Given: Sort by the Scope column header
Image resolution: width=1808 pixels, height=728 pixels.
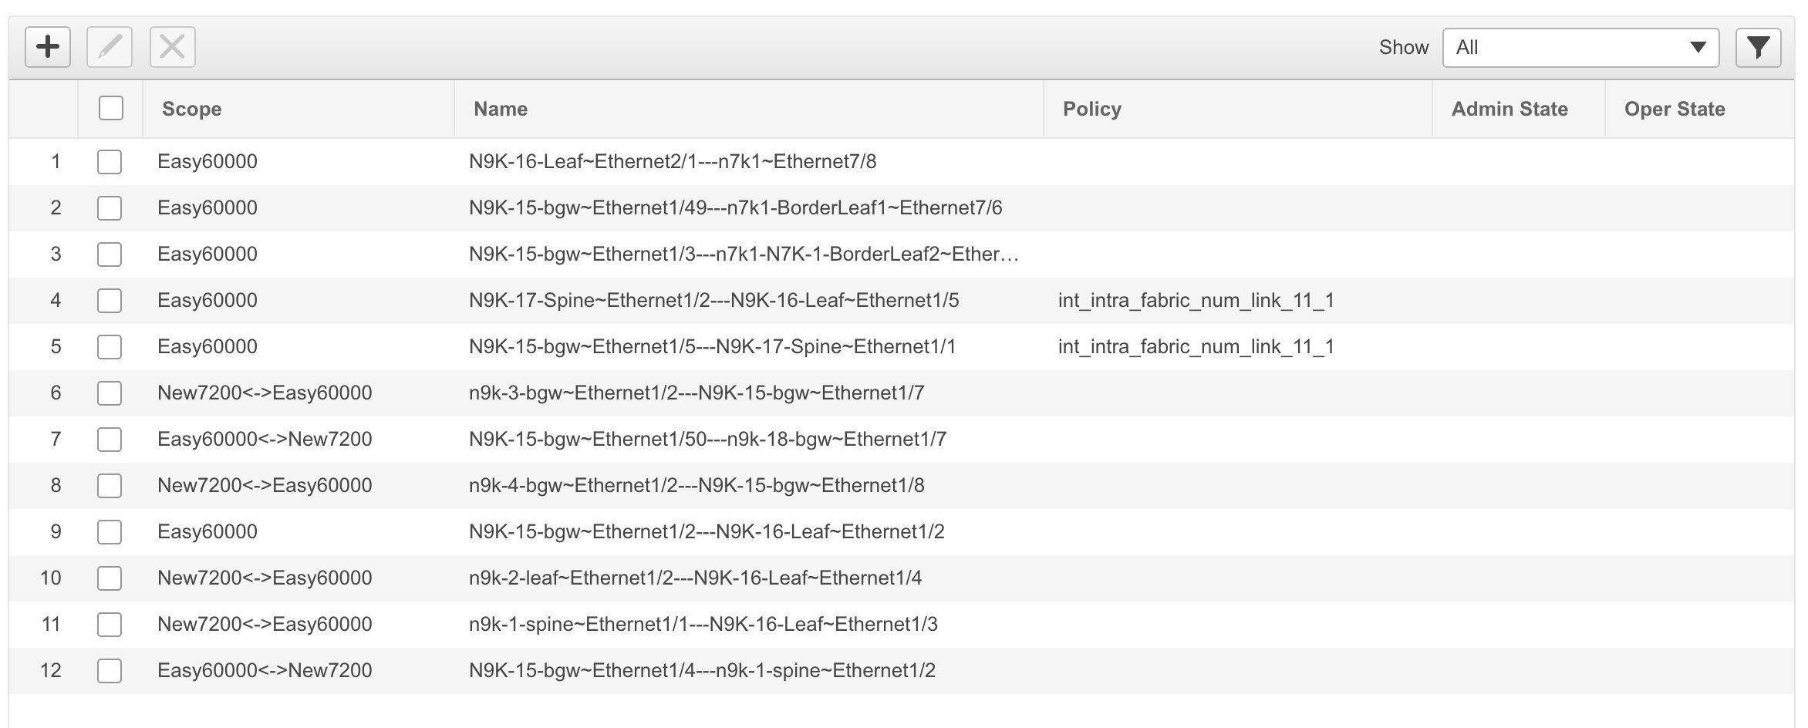Looking at the screenshot, I should tap(192, 109).
